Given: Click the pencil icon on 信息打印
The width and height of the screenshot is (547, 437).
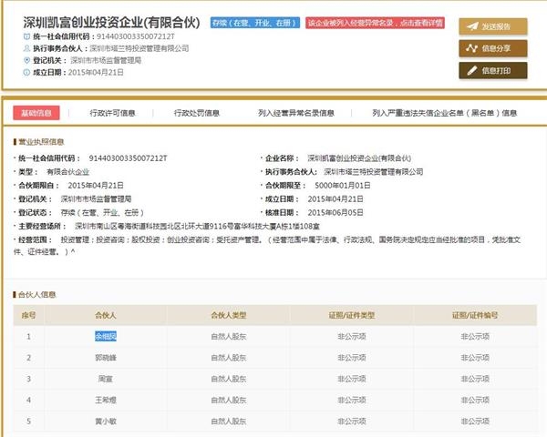Looking at the screenshot, I should (471, 69).
